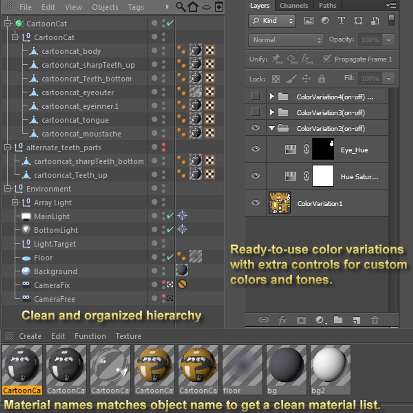Add a layer mask using bottom icon

[301, 320]
